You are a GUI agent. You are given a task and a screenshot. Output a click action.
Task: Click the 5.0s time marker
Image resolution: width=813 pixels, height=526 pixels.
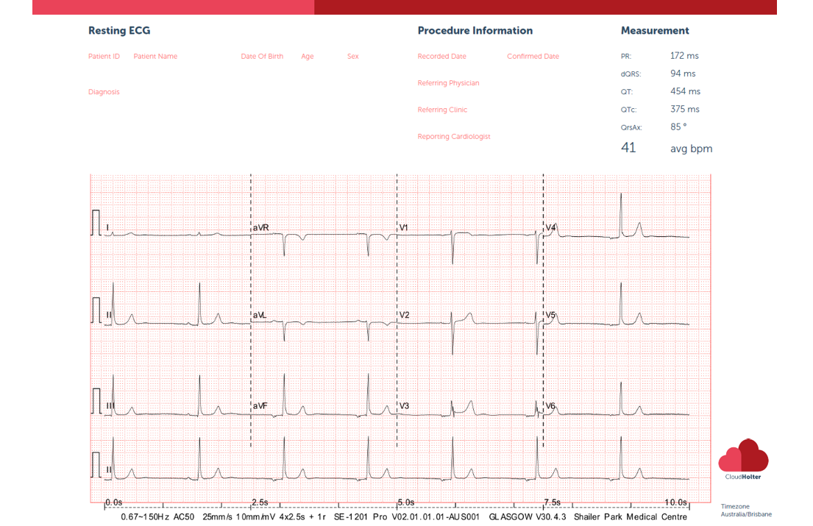pyautogui.click(x=405, y=502)
